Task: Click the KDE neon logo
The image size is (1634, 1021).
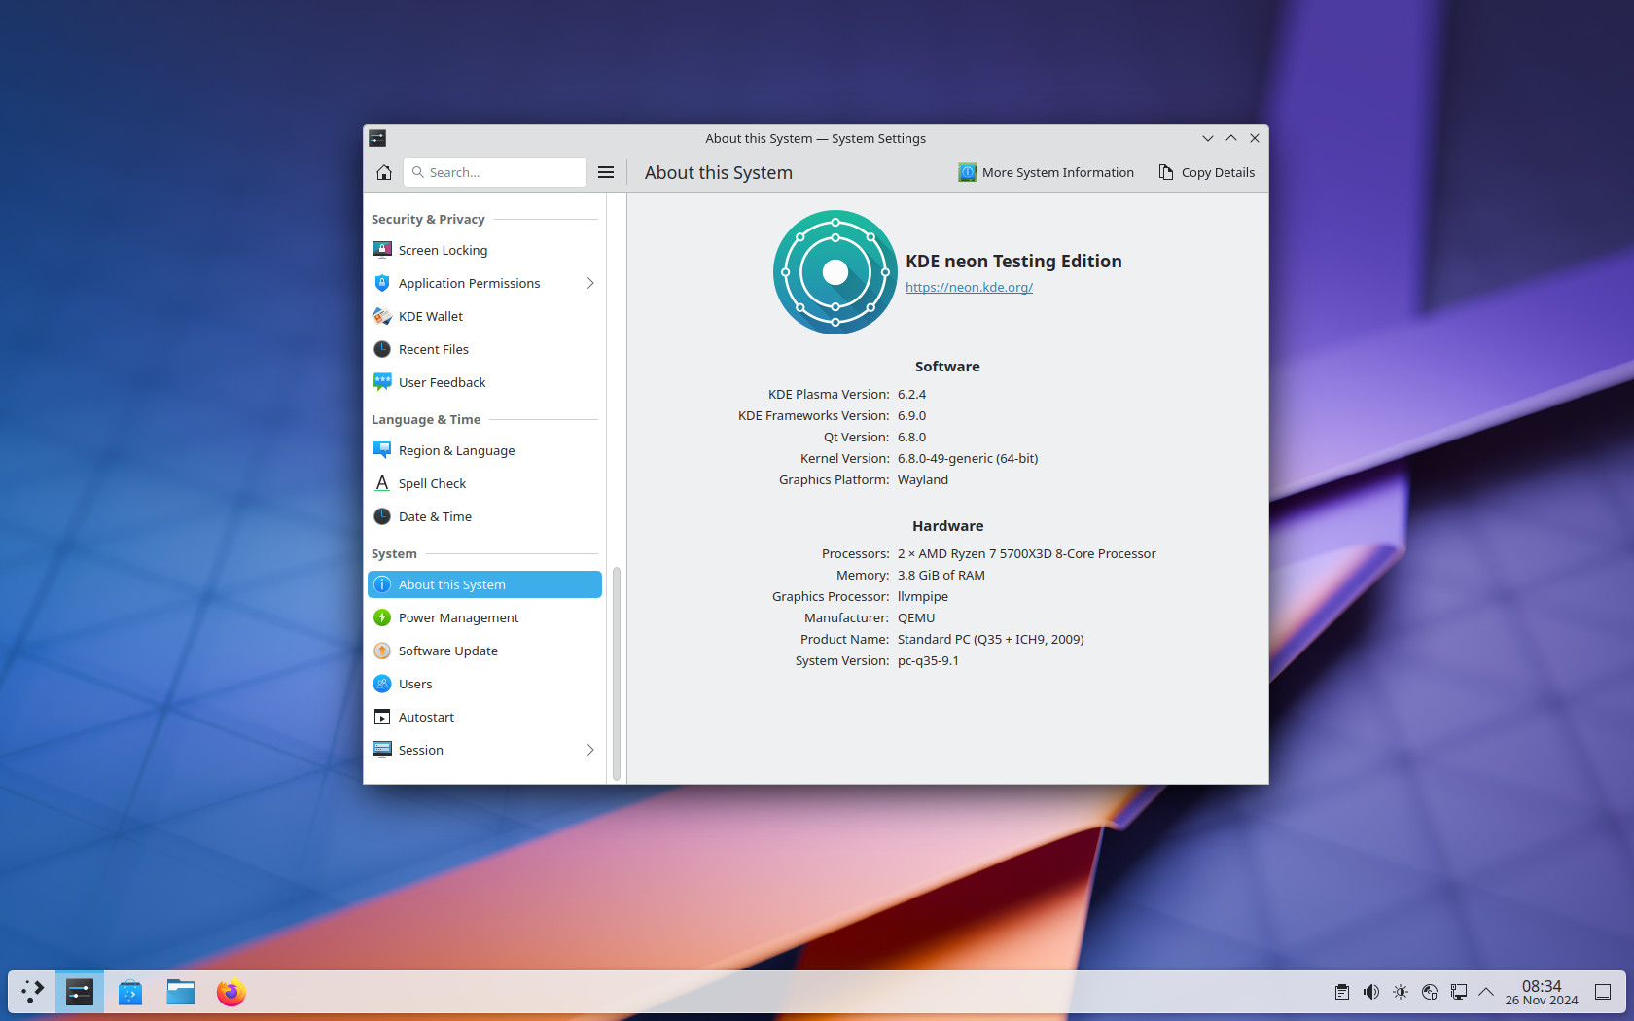Action: tap(835, 272)
